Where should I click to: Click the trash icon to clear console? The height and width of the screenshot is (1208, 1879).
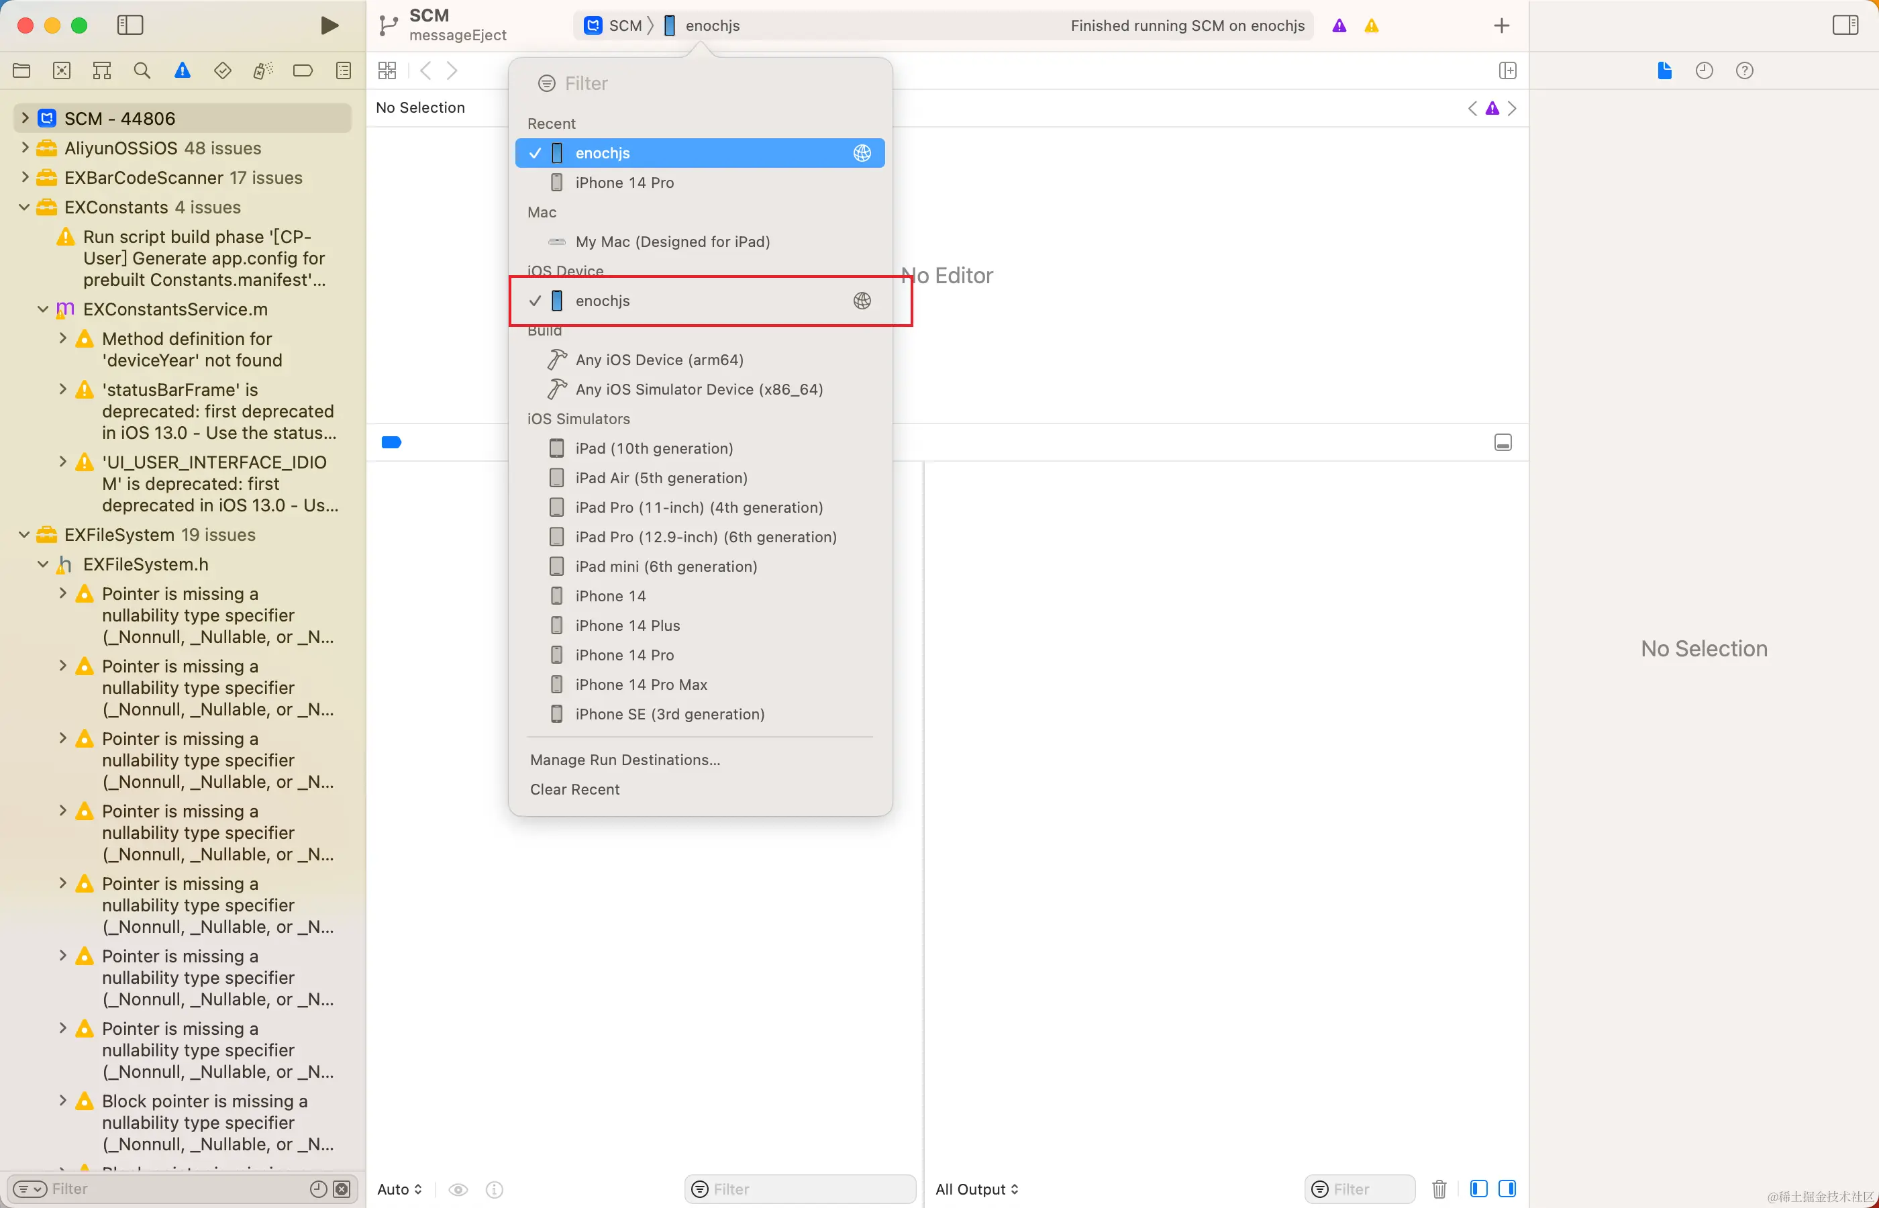coord(1439,1189)
